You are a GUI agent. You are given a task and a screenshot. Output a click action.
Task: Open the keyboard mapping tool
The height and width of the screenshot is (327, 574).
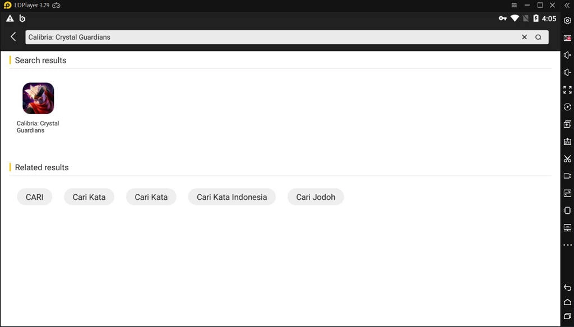coord(567,38)
